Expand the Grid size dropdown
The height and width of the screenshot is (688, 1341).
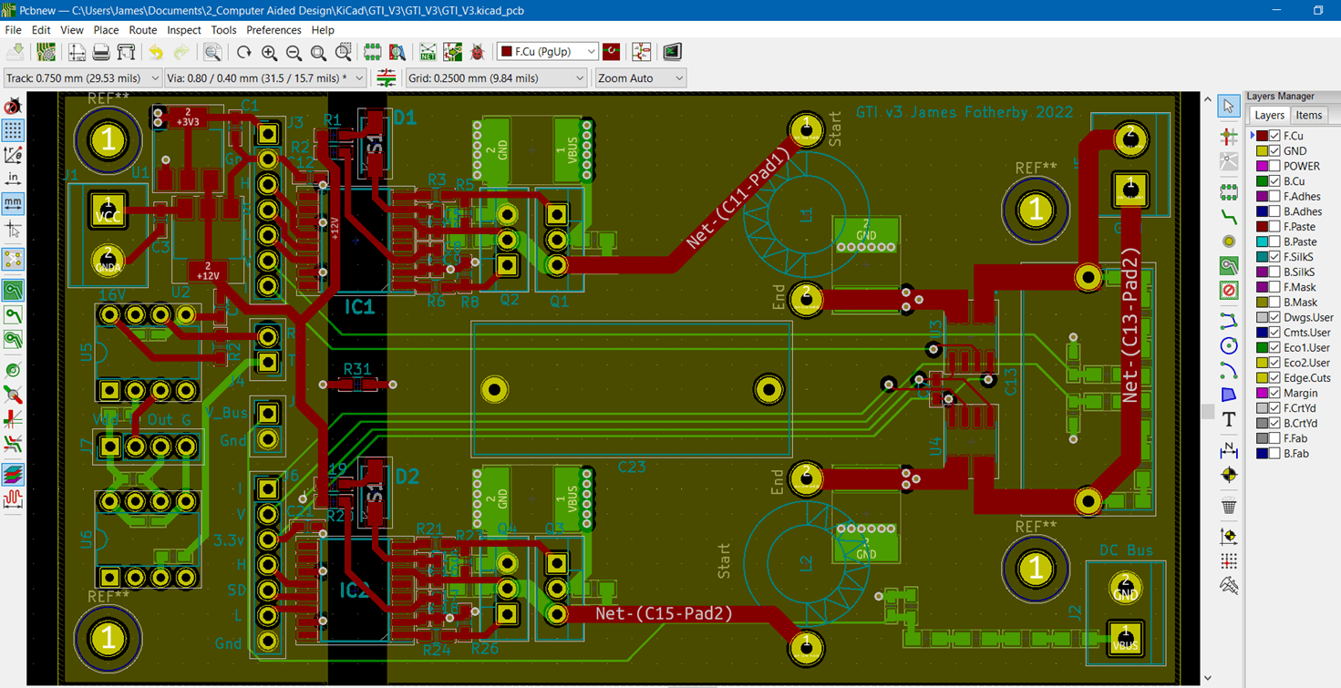pyautogui.click(x=496, y=78)
